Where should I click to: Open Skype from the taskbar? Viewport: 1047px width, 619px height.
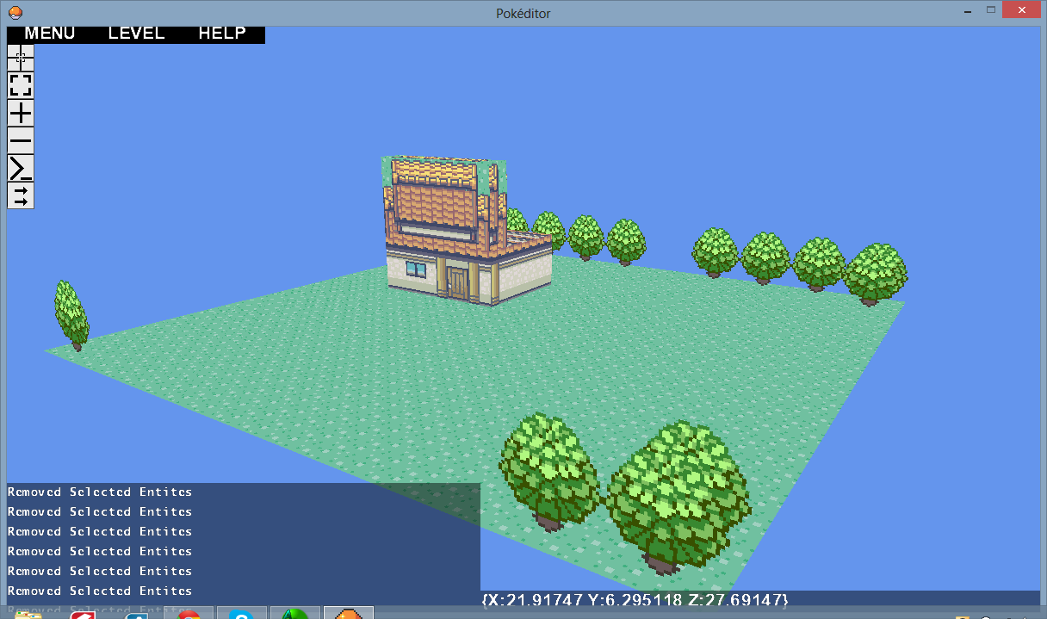tap(241, 613)
